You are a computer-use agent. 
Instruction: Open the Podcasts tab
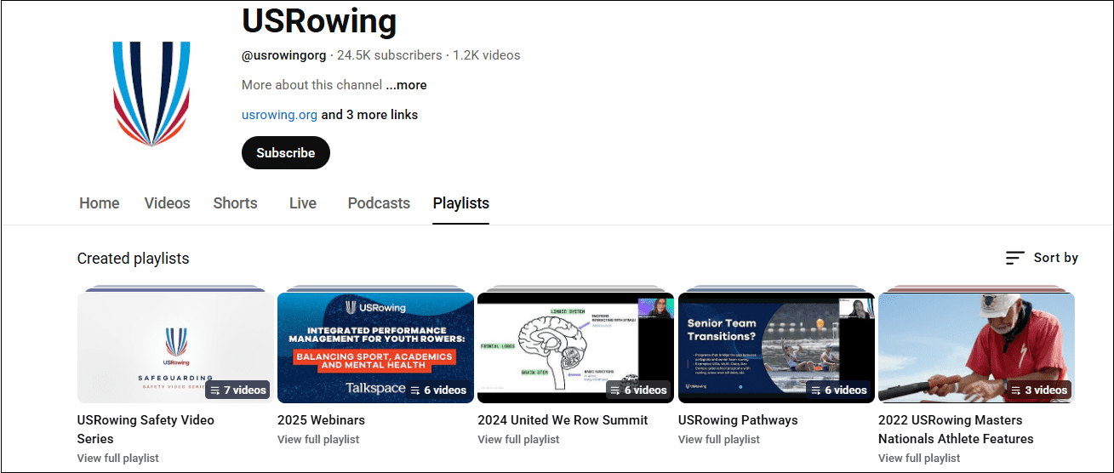379,203
